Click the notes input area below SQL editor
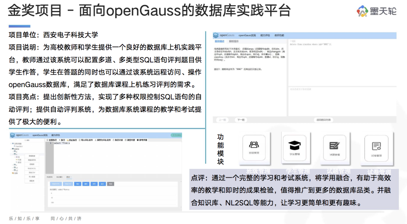407x224 pixels. coord(342,101)
